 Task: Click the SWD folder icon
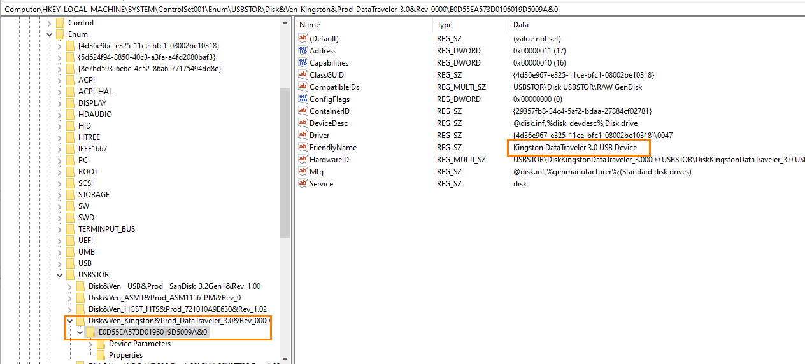tap(70, 218)
